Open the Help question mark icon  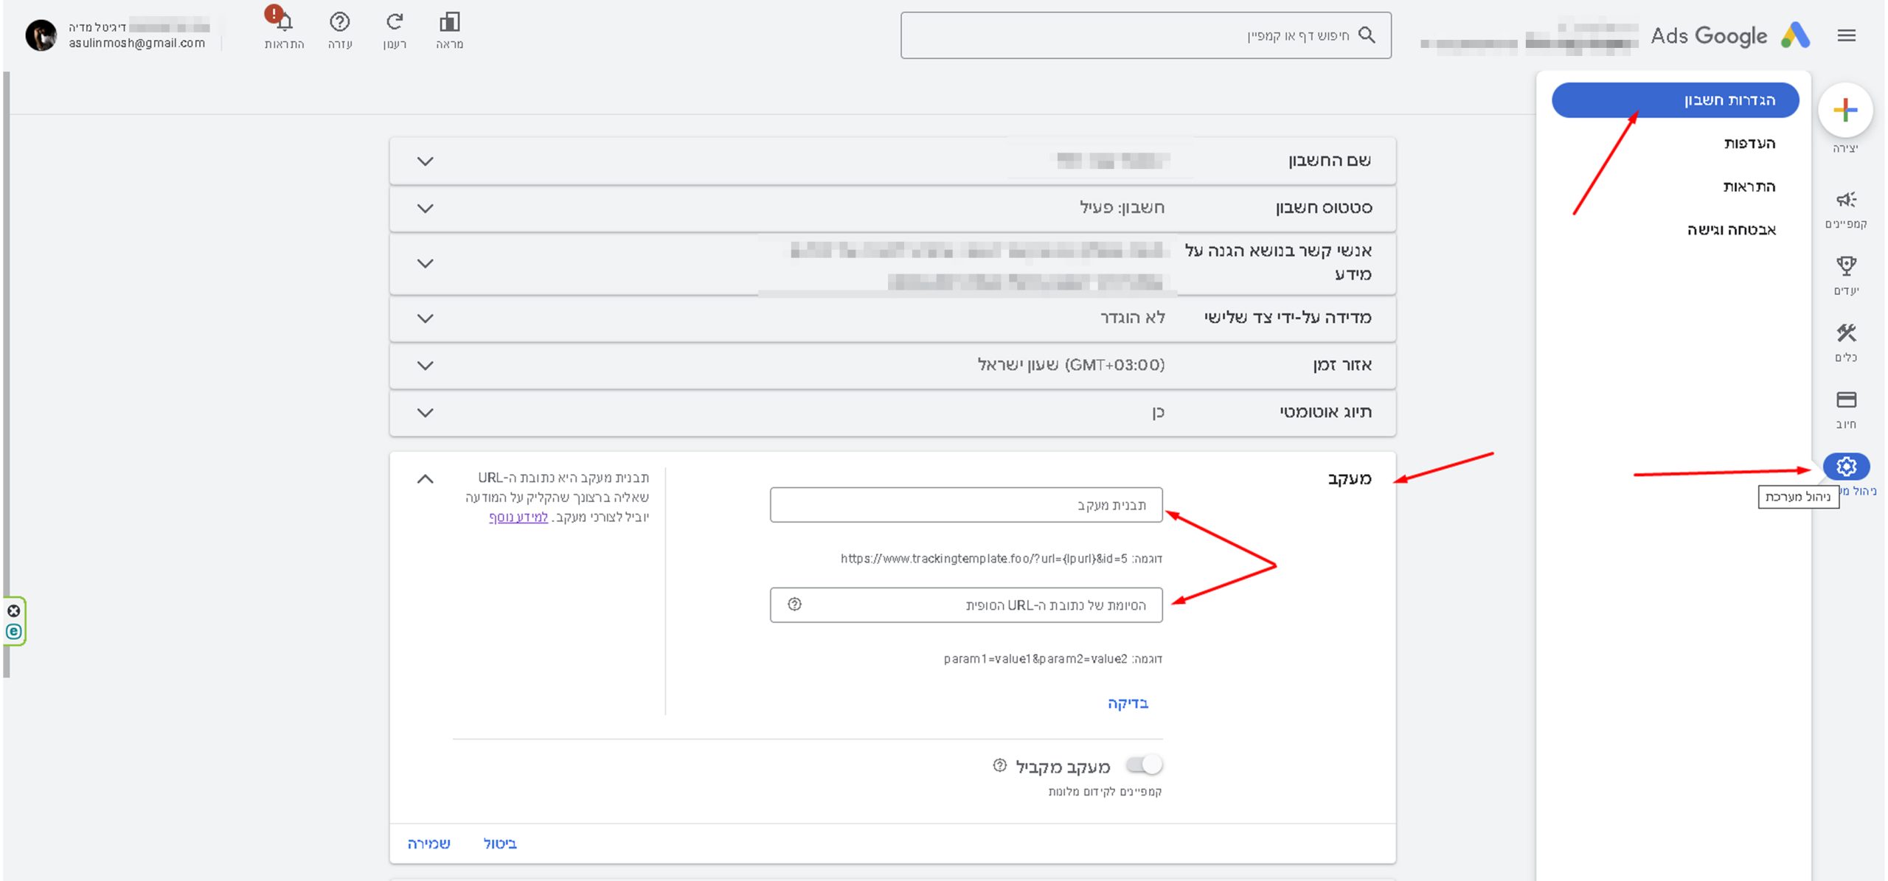tap(339, 23)
